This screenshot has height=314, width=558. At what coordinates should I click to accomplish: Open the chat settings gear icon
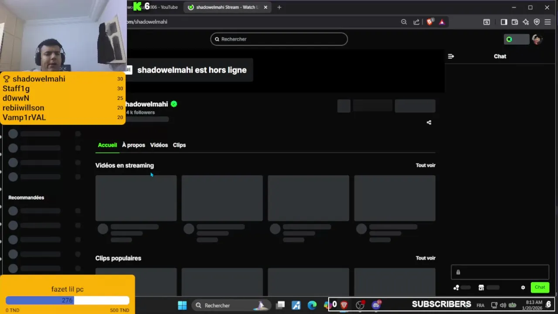click(x=523, y=287)
